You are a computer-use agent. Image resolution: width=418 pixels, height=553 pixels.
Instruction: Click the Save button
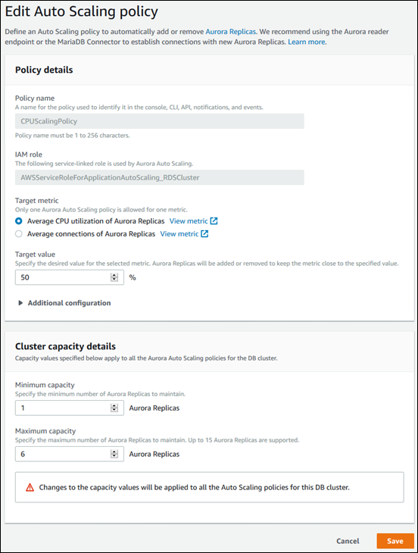pos(395,541)
